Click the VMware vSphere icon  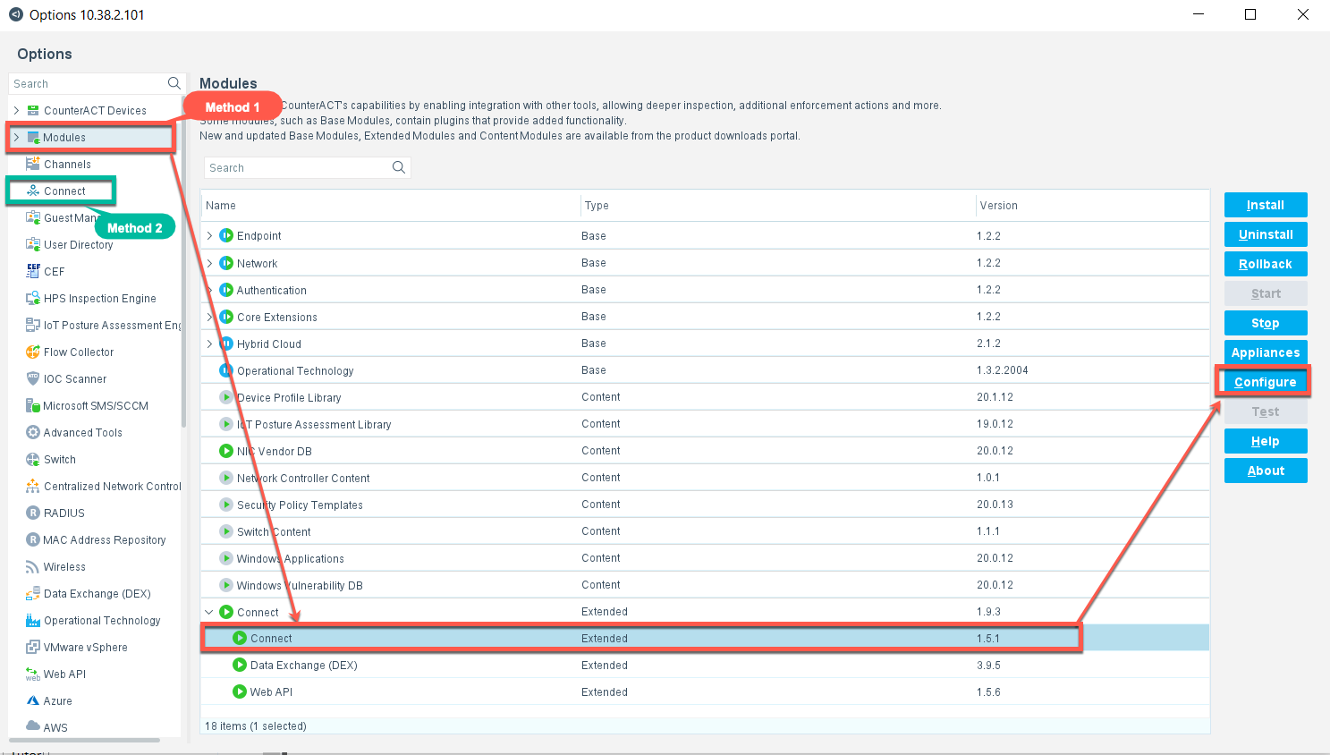33,648
